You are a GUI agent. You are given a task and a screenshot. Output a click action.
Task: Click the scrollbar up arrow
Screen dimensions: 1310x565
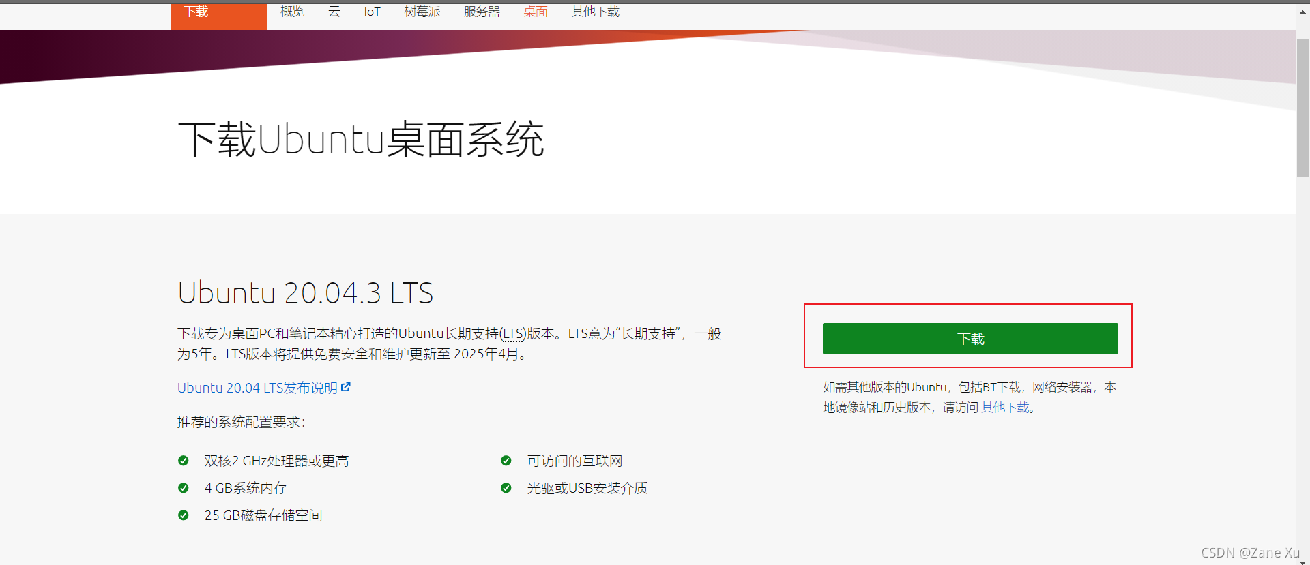tap(1302, 12)
